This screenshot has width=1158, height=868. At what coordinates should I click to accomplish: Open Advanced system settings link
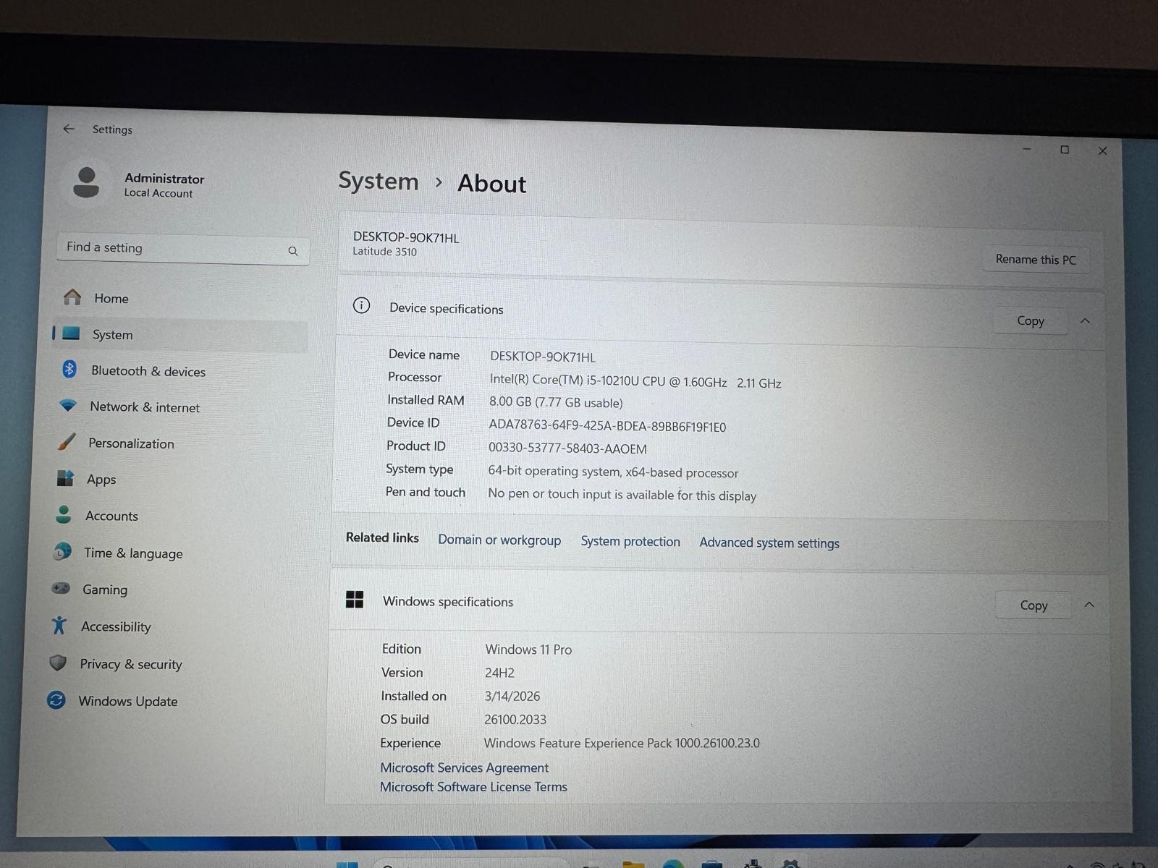[769, 543]
